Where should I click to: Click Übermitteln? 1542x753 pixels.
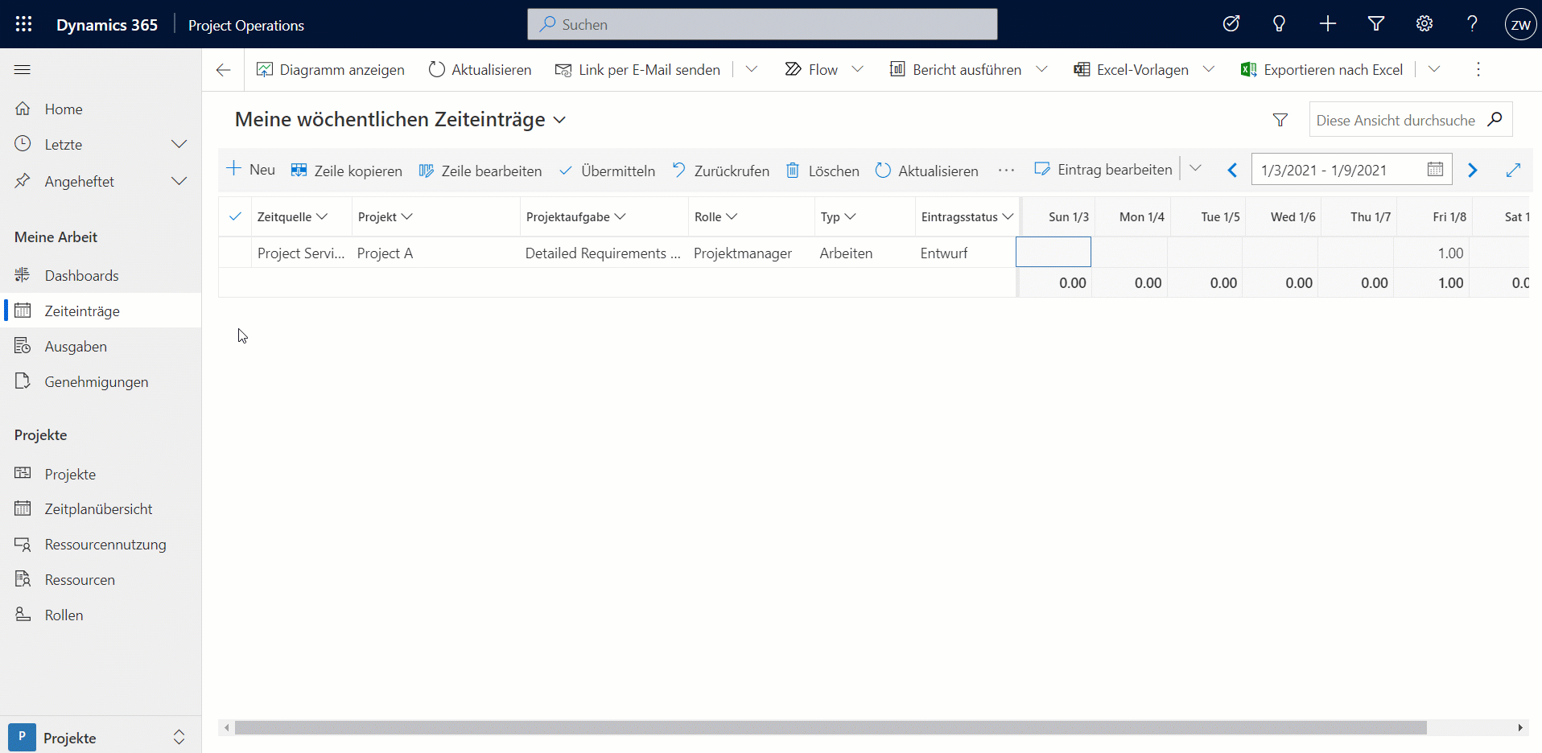[608, 171]
